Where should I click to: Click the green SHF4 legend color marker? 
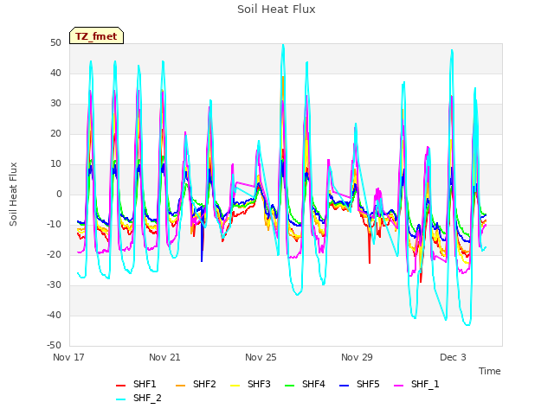click(289, 386)
